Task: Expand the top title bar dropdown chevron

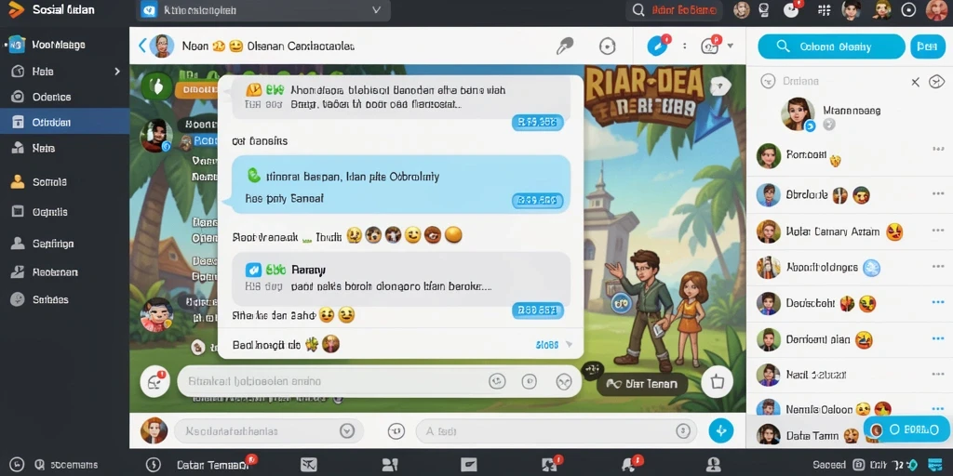Action: click(x=376, y=10)
